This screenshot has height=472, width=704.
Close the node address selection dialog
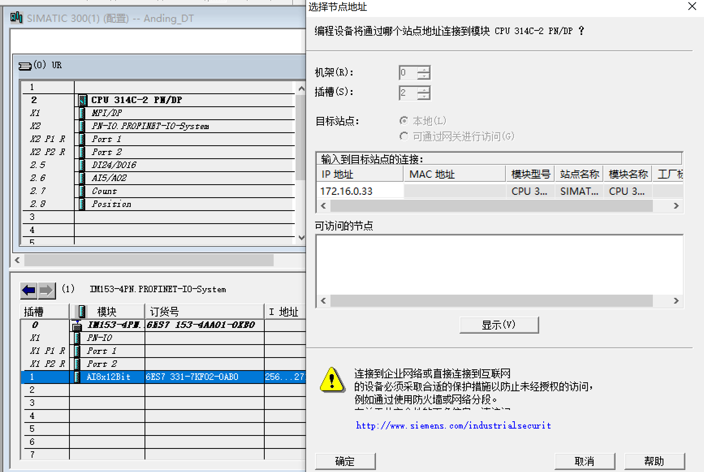(692, 6)
